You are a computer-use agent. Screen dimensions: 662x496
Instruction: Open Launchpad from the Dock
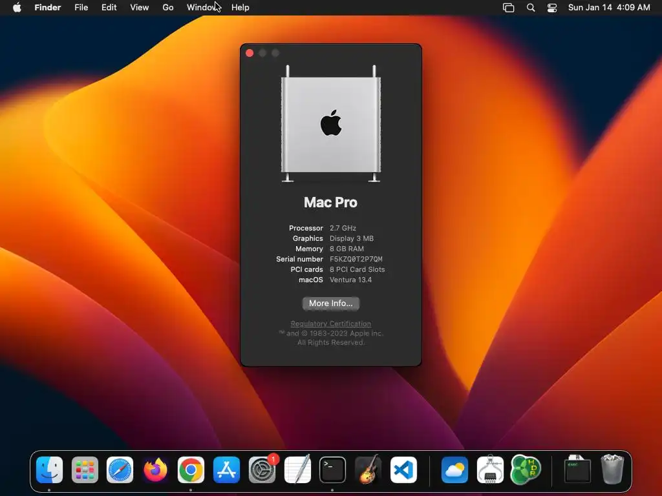[x=85, y=470]
